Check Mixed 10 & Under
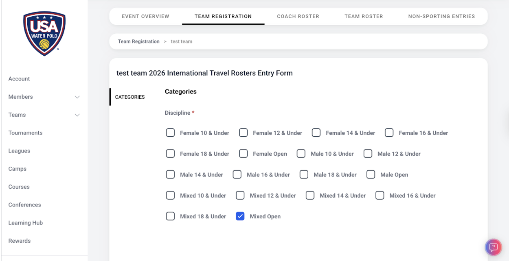This screenshot has height=261, width=509. (x=170, y=195)
